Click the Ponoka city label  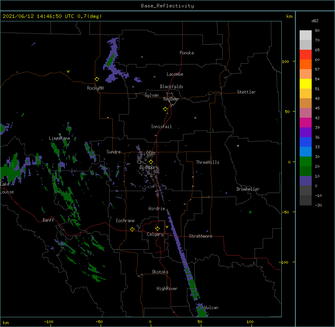coord(187,53)
